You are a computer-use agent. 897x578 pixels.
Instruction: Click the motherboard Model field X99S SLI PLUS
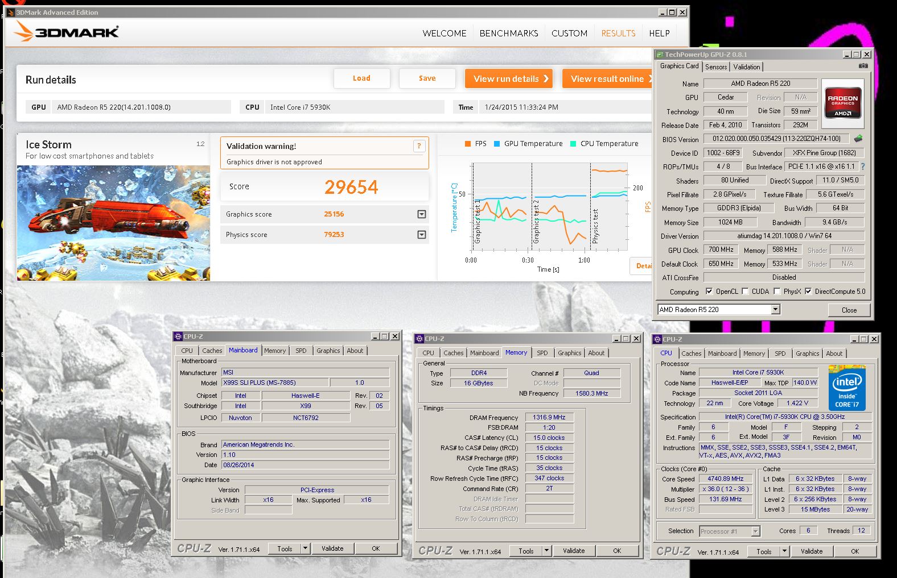[x=274, y=382]
